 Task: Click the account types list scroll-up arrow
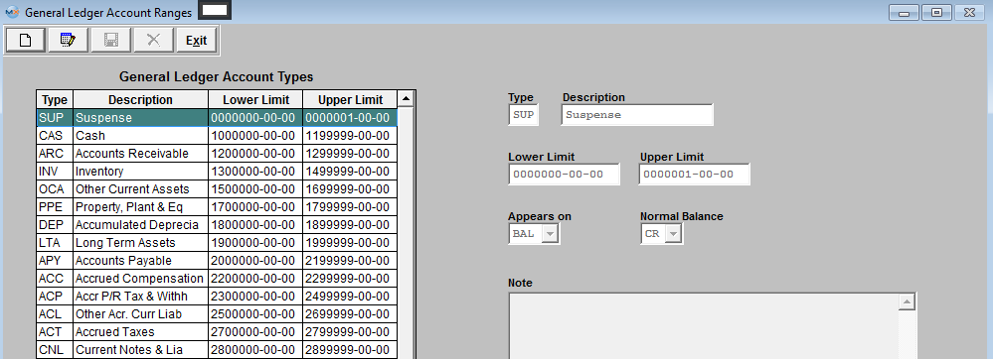[x=406, y=99]
